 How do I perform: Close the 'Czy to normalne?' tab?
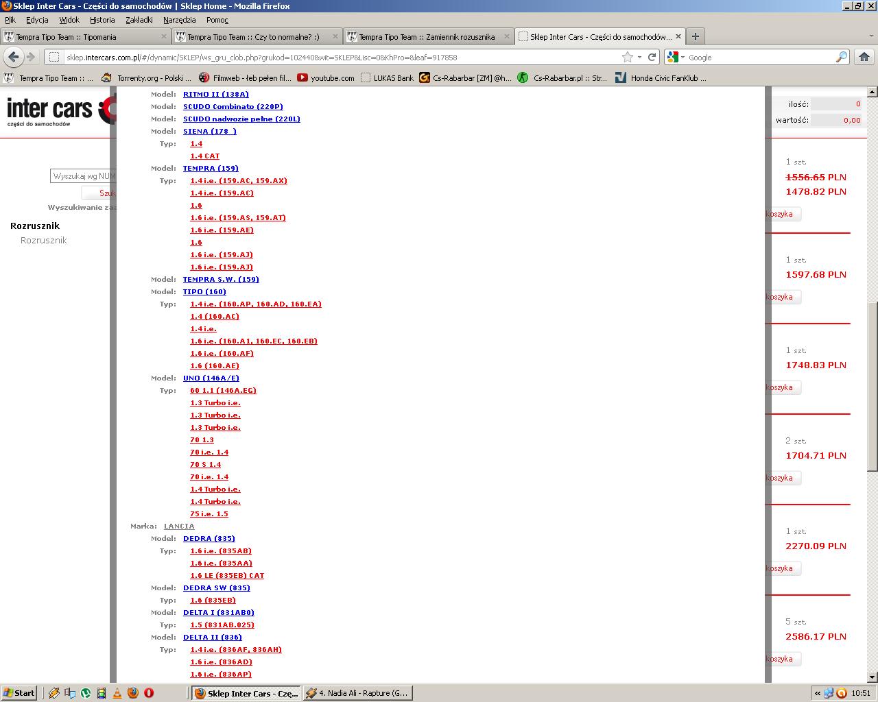[335, 36]
